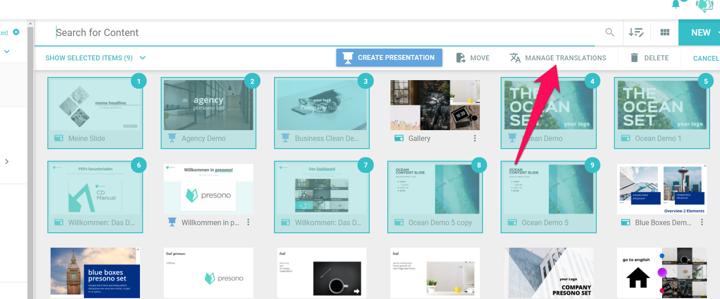The image size is (720, 299).
Task: Unselect Ocean Demo 5 copy badge 8
Action: 479,165
